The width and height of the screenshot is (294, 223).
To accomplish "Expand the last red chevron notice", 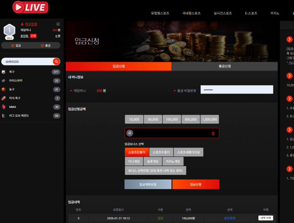I will (x=289, y=169).
